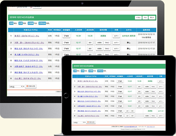This screenshot has height=136, width=176.
Task: Open row 4 child name link on tablet
Action: click(x=88, y=96)
